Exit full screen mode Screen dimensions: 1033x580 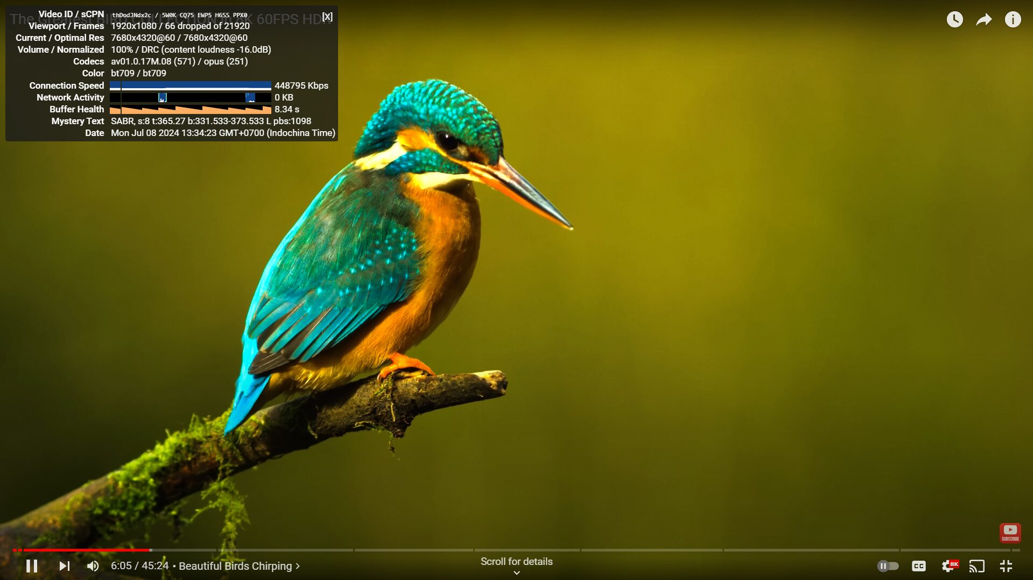tap(1006, 566)
